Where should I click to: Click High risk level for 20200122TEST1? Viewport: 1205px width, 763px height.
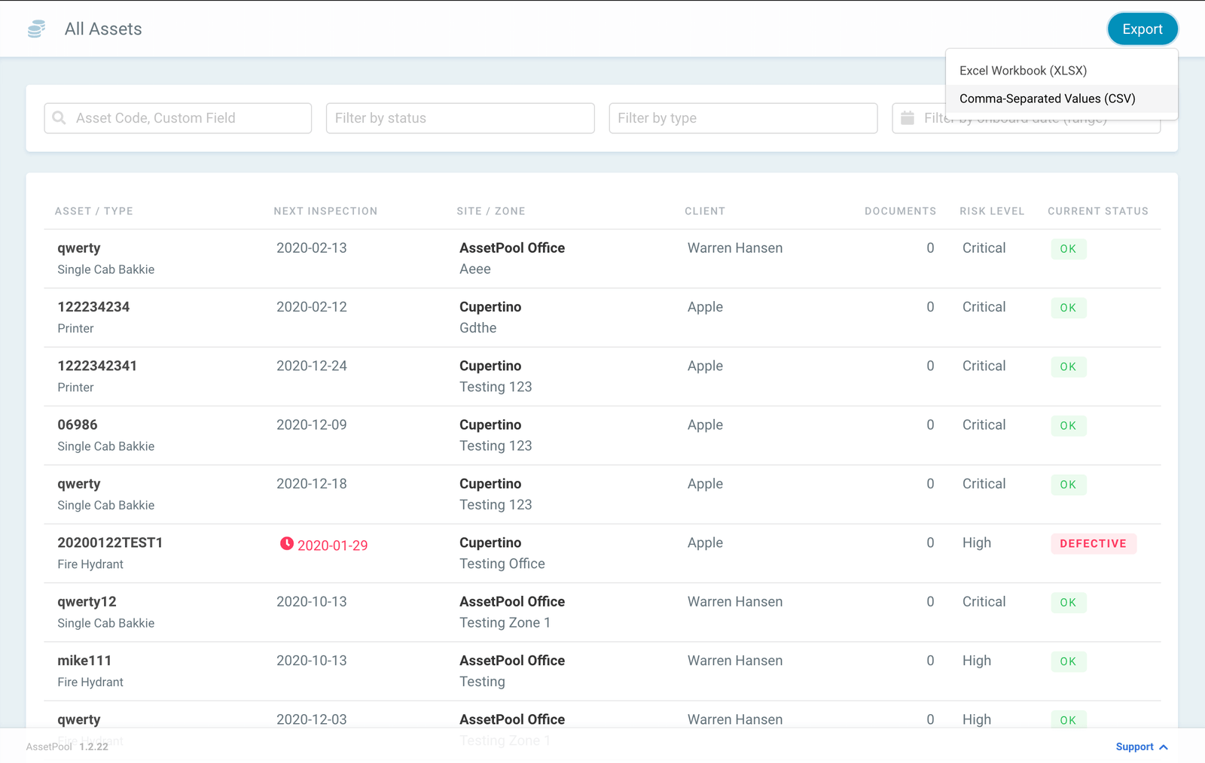click(x=977, y=543)
